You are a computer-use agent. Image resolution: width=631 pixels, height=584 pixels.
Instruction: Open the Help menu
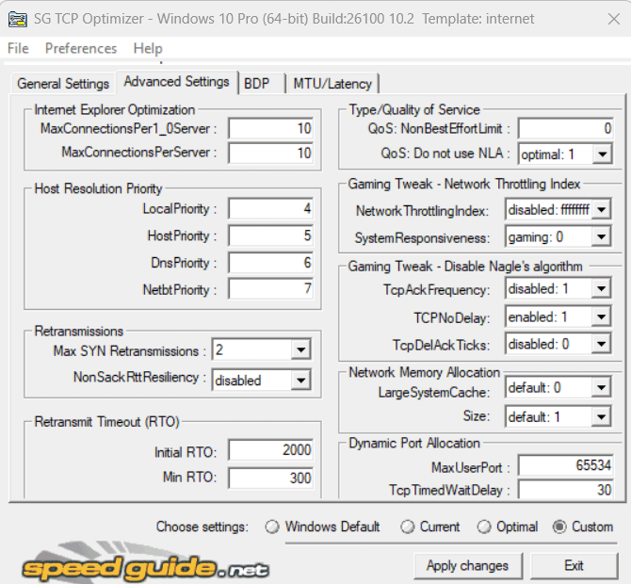click(148, 48)
